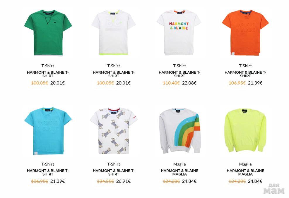This screenshot has height=198, width=289.
Task: Open the HARMONT & BLAINE MAGLIA title under the yellow sweater
Action: [245, 173]
